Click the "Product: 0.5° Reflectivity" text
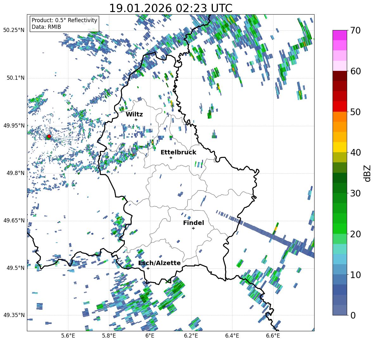The width and height of the screenshot is (375, 342). [x=64, y=20]
